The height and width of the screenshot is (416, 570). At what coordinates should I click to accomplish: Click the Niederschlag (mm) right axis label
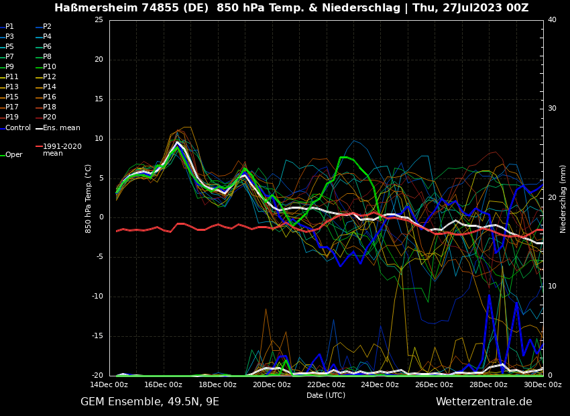[563, 198]
